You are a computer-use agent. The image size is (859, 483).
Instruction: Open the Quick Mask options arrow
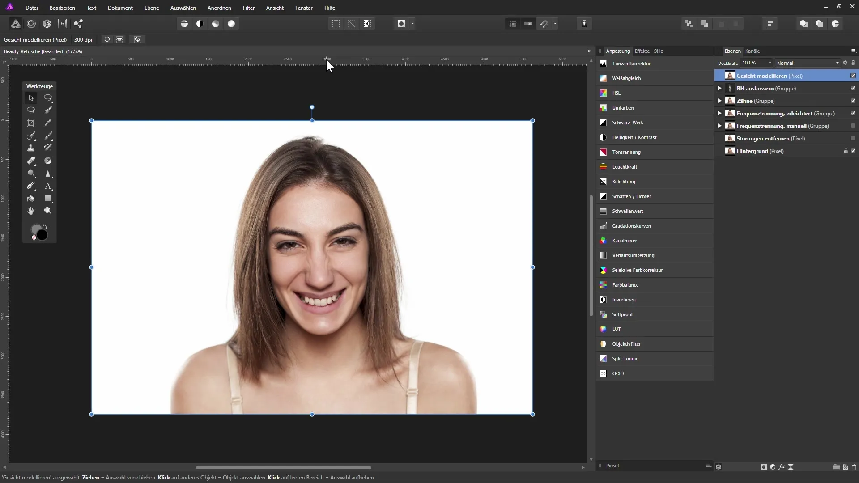pyautogui.click(x=412, y=24)
